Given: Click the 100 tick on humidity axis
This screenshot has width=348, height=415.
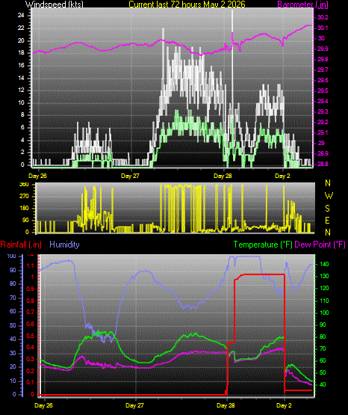Looking at the screenshot, I should 12,256.
